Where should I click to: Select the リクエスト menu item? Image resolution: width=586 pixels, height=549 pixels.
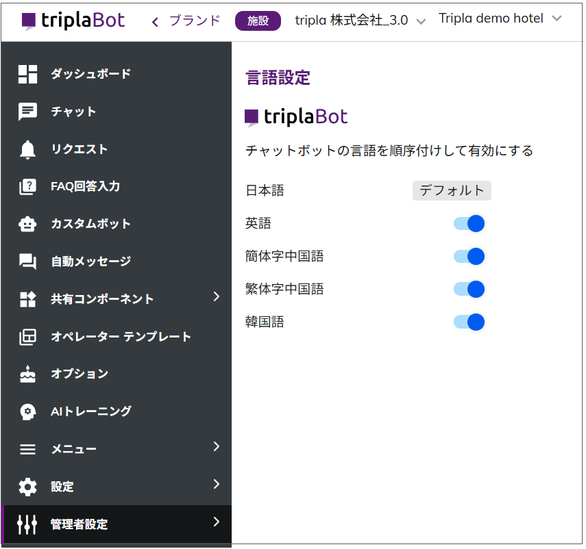point(117,149)
